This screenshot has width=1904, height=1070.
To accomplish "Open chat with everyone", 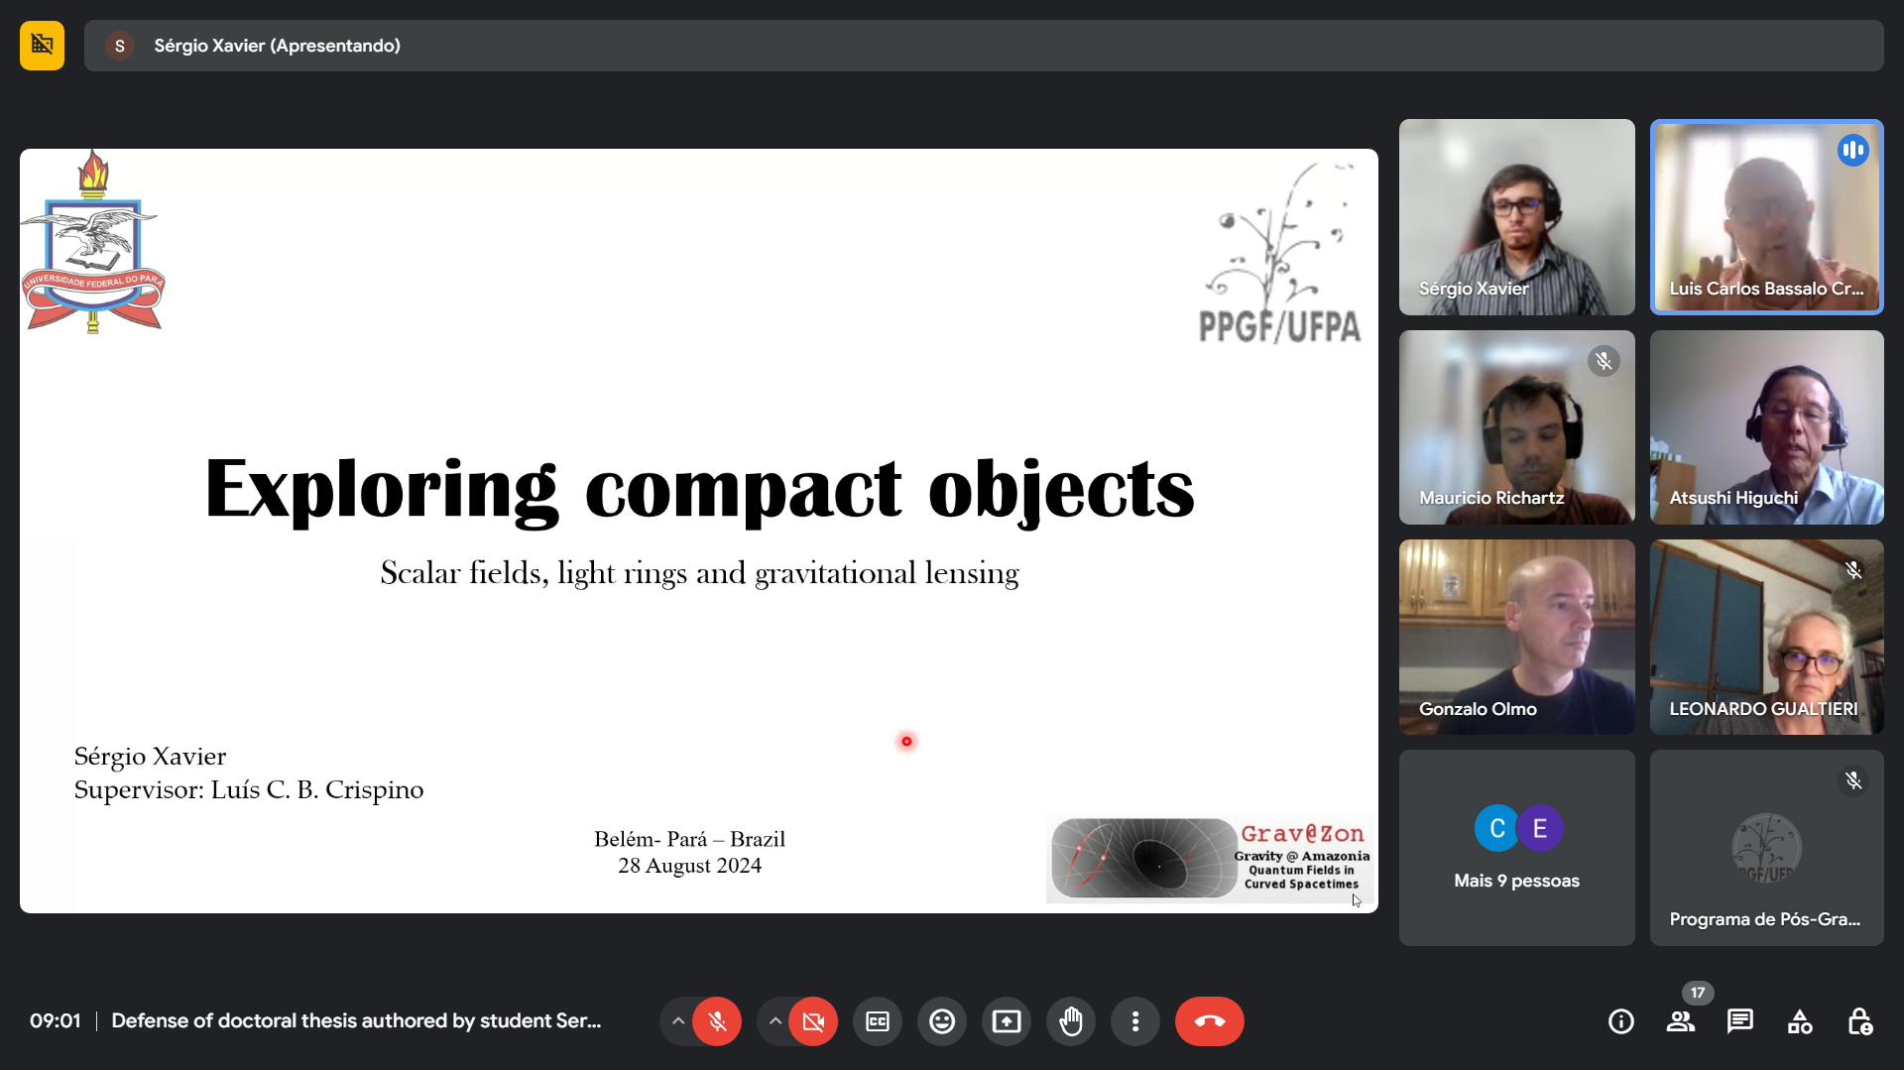I will pos(1740,1021).
